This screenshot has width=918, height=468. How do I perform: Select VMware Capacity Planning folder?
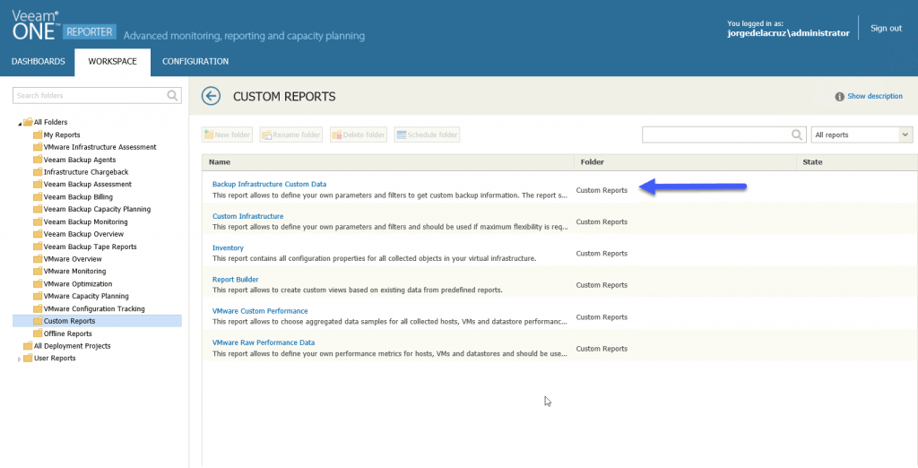point(86,297)
